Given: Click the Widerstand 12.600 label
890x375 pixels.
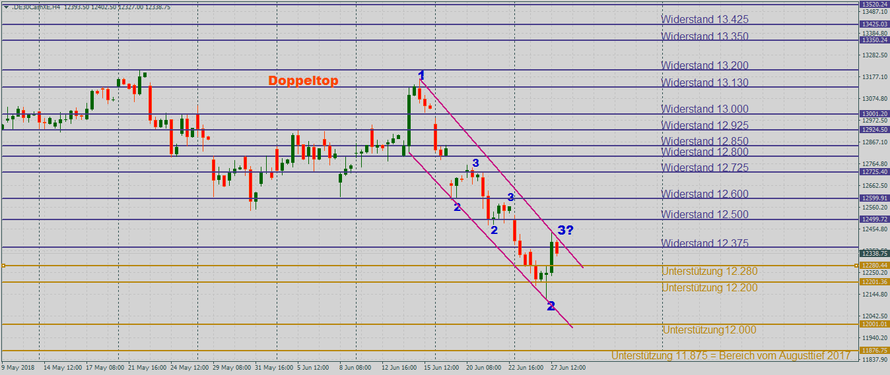Looking at the screenshot, I should pyautogui.click(x=705, y=194).
